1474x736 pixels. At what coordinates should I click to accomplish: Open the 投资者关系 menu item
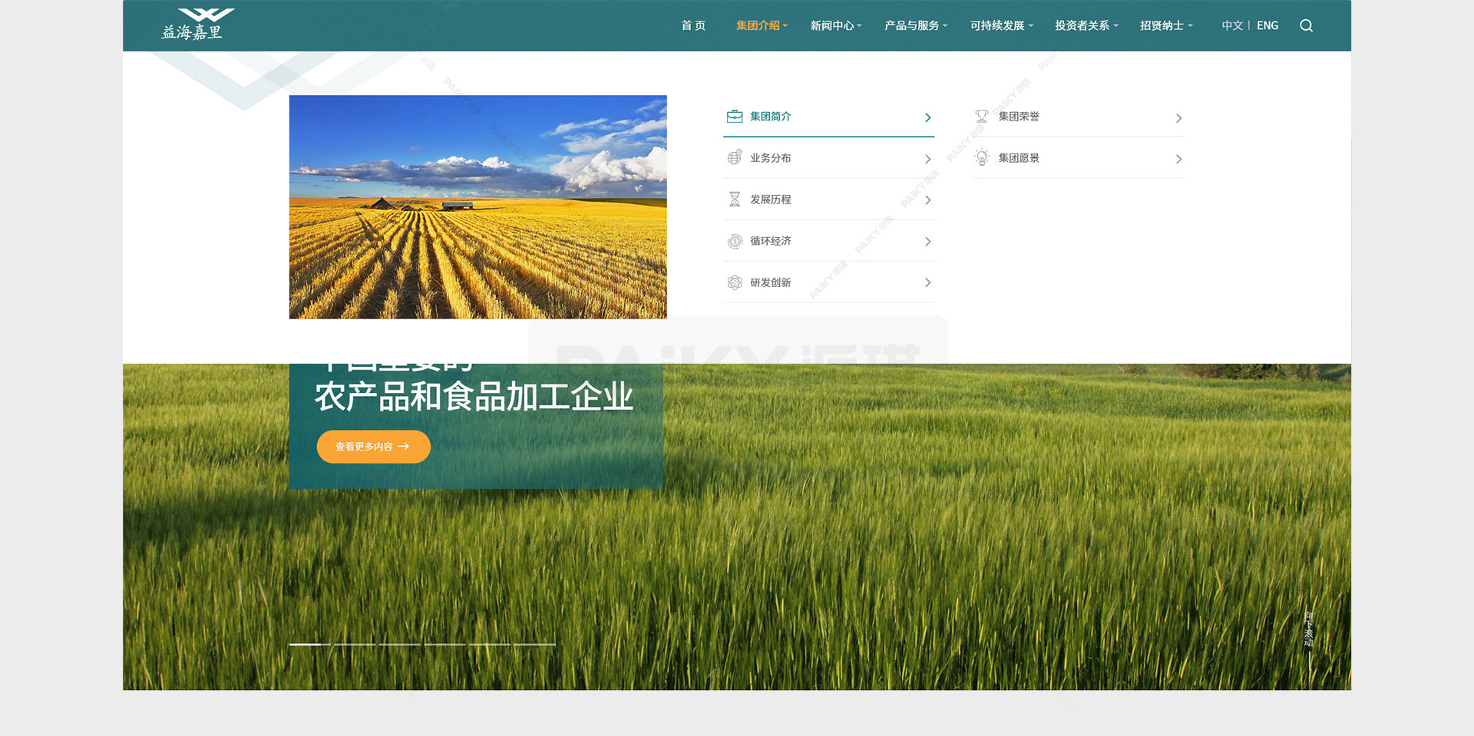pyautogui.click(x=1086, y=26)
